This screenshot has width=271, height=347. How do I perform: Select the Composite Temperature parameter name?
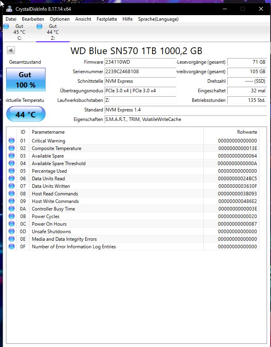[x=57, y=148]
